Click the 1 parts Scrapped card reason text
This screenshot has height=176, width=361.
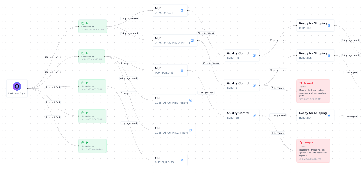click(x=313, y=153)
